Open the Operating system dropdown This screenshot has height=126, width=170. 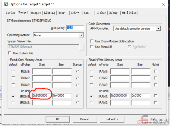click(82, 35)
